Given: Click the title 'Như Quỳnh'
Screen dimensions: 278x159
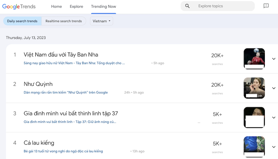Looking at the screenshot, I should (38, 84).
